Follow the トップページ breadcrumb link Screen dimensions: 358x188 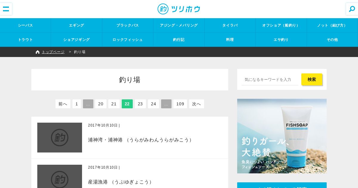pyautogui.click(x=53, y=52)
